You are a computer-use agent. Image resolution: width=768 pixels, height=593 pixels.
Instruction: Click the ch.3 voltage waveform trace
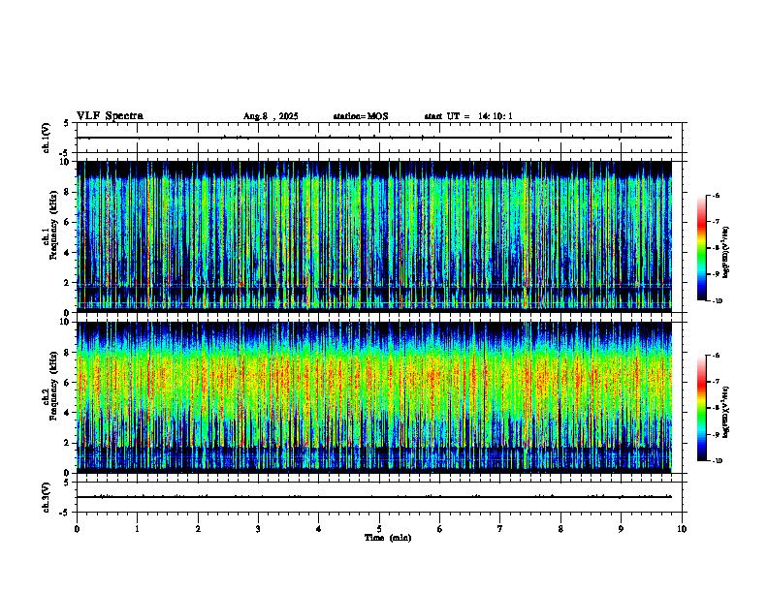point(374,497)
